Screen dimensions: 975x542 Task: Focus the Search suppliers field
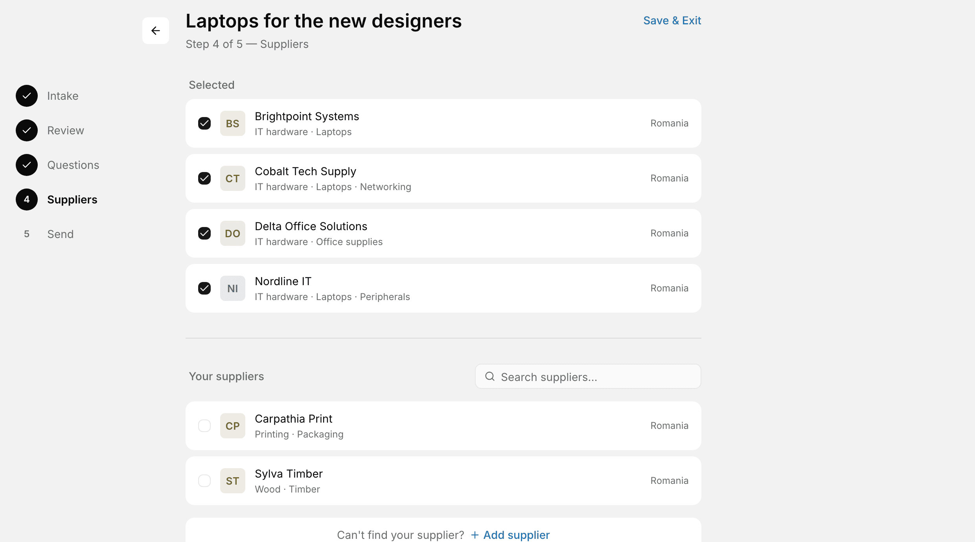588,376
